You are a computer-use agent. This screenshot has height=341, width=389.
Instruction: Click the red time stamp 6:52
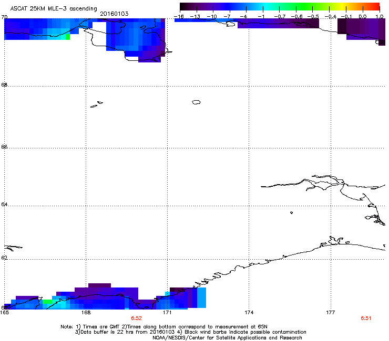[x=137, y=318]
